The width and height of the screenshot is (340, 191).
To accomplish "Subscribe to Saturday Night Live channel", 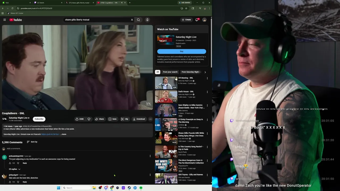I will click(x=39, y=119).
